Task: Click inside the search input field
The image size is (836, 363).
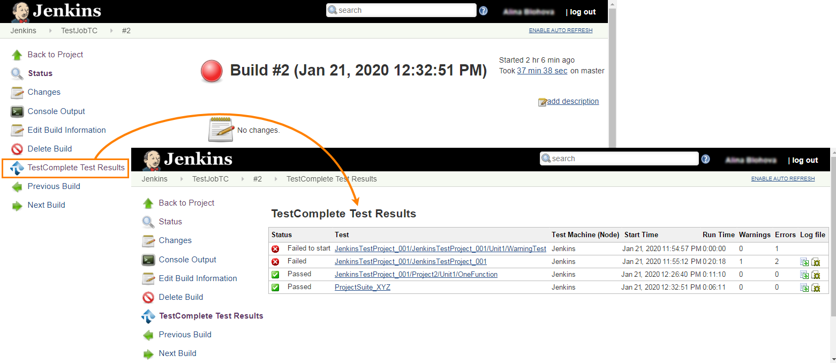Action: 402,10
